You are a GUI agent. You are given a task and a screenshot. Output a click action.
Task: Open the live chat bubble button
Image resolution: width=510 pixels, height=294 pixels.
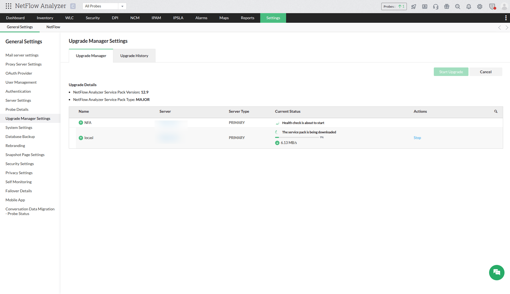497,272
